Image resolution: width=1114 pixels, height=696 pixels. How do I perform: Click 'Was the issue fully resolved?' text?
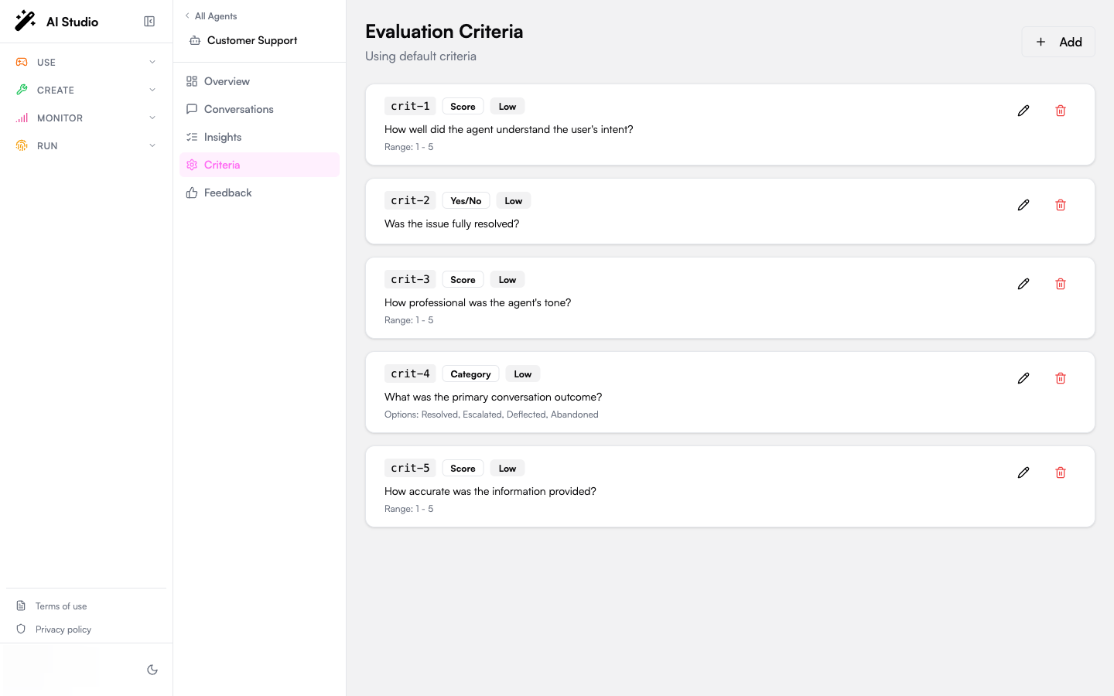[452, 223]
